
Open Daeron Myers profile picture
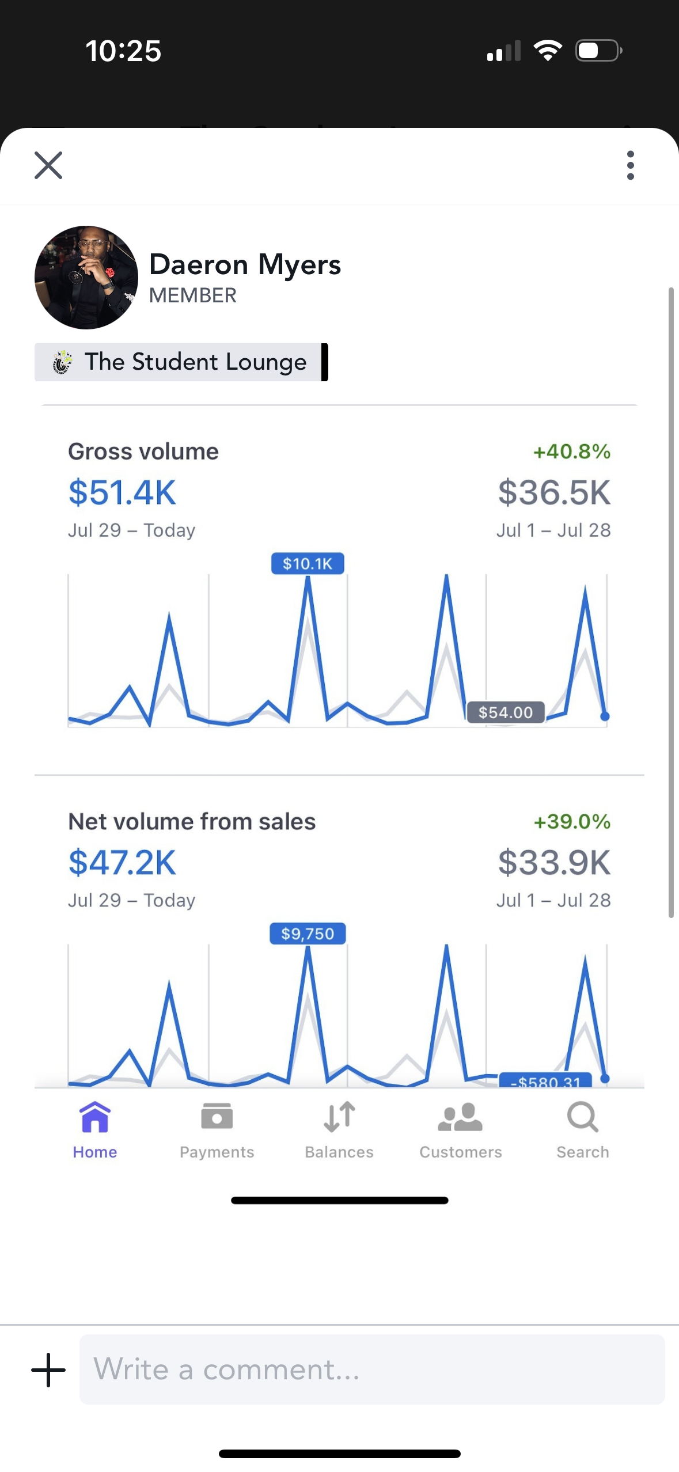pos(86,278)
